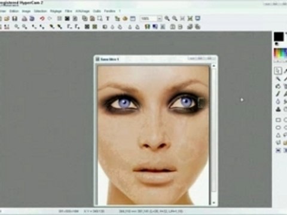The image size is (287, 215).
Task: Apply the sharpen triangle icon
Action: coord(130,27)
